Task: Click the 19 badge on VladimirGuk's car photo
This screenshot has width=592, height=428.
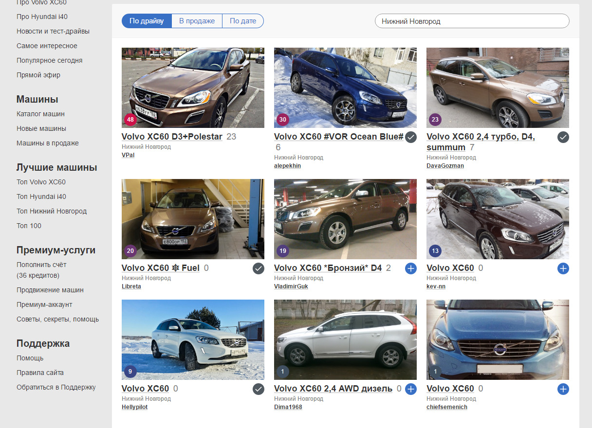Action: pos(282,251)
